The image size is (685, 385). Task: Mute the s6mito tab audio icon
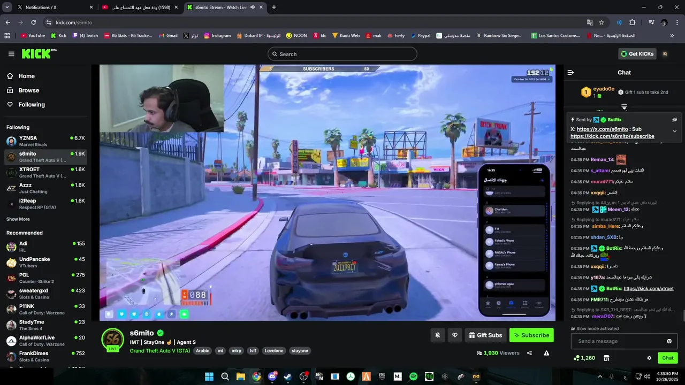pos(253,7)
